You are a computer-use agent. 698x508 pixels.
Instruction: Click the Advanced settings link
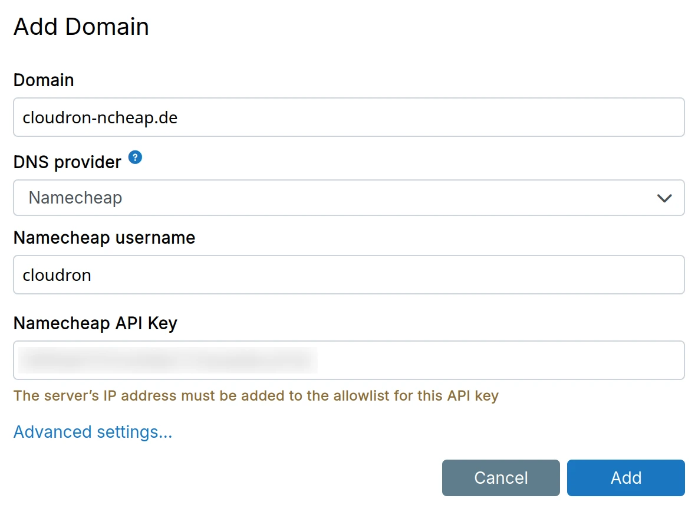[92, 432]
